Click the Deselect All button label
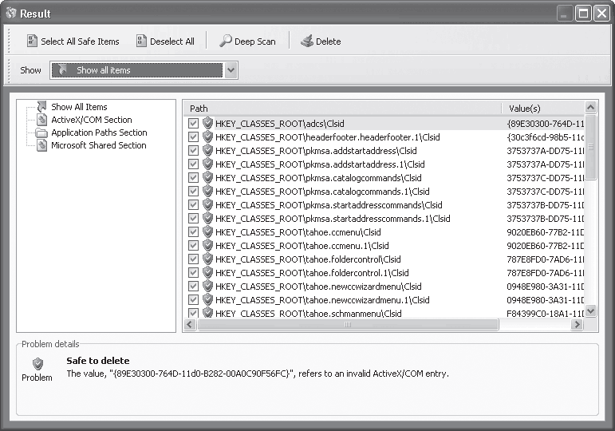Image resolution: width=615 pixels, height=431 pixels. (172, 42)
